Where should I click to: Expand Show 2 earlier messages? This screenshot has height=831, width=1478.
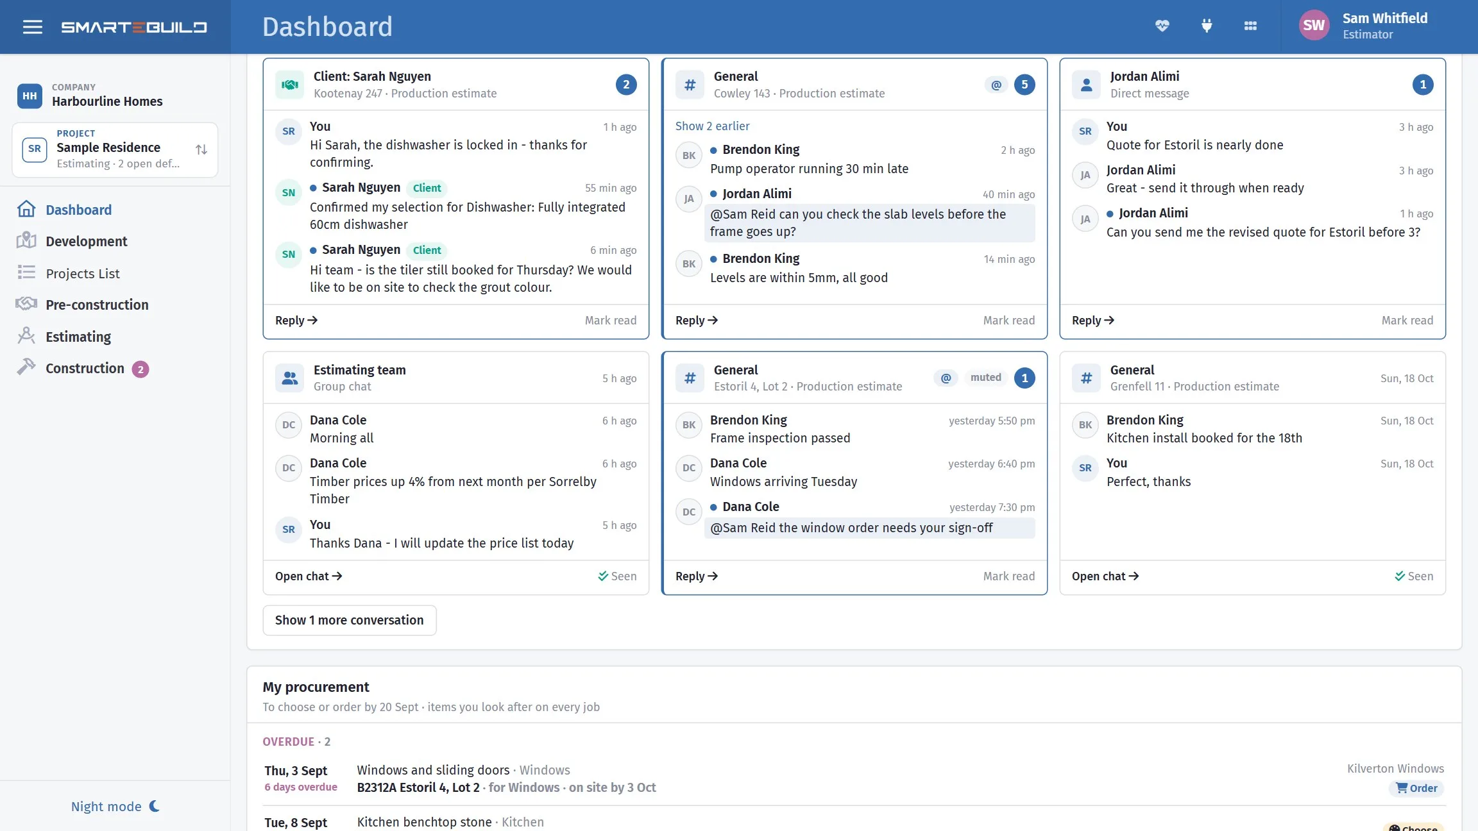[712, 126]
